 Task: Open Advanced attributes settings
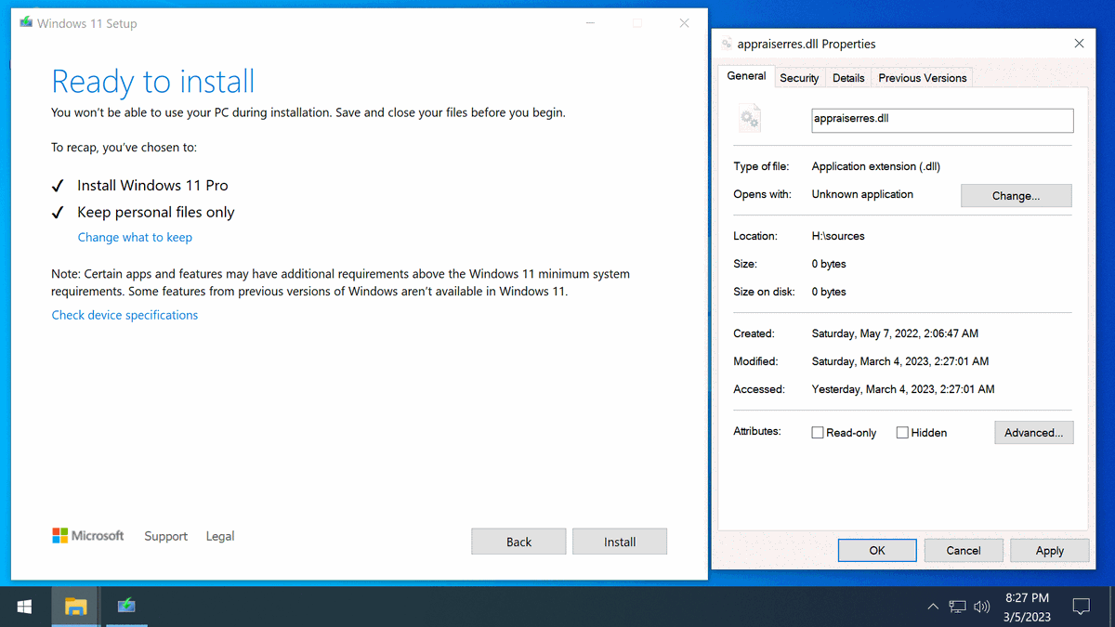(1033, 432)
